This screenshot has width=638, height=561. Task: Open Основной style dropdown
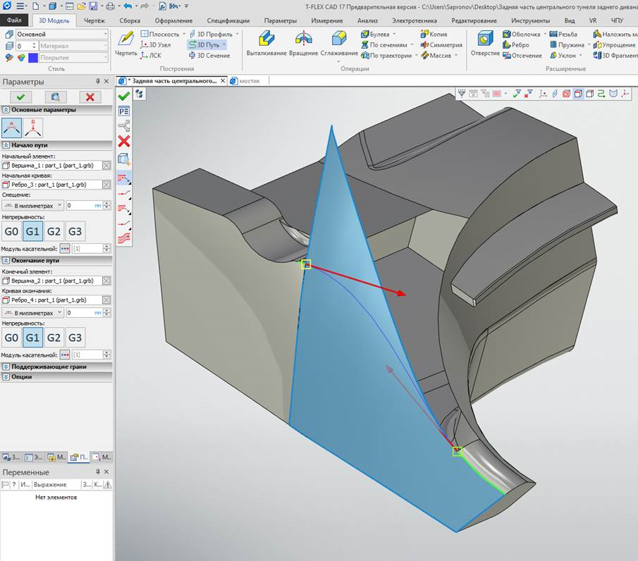tap(106, 34)
